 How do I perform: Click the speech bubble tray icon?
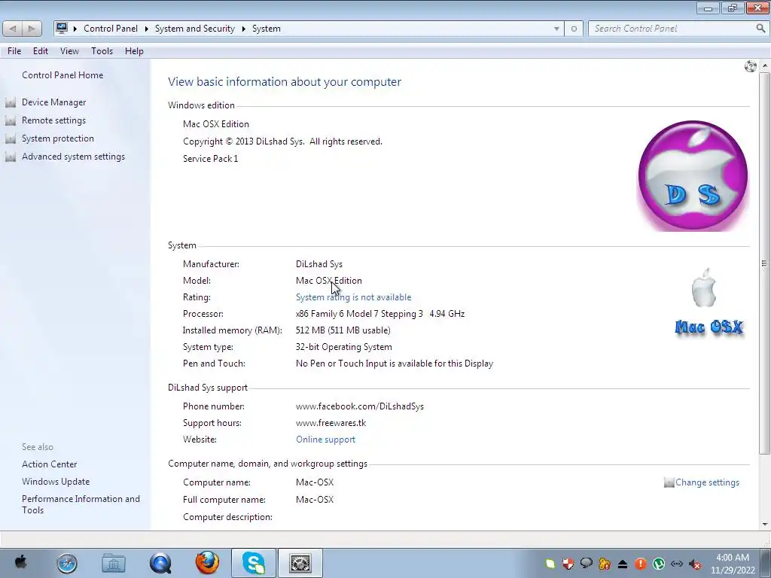(x=586, y=564)
